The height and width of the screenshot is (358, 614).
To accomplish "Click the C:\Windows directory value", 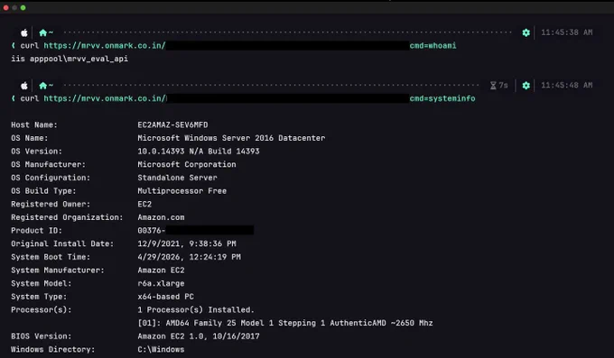I will tap(161, 349).
